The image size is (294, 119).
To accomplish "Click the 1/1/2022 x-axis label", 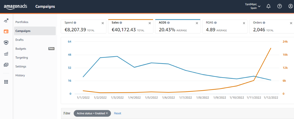I will click(x=83, y=98).
